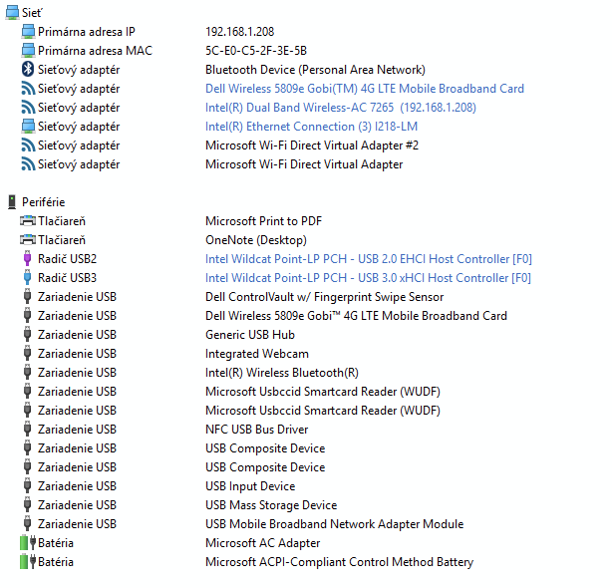612x588 pixels.
Task: Click the wireless icon of Wi-Fi Direct Virtual Adapter #2
Action: coord(28,146)
